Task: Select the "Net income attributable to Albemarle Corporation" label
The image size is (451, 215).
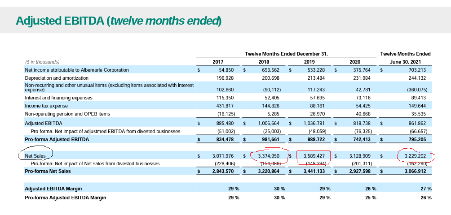Action: click(x=77, y=70)
